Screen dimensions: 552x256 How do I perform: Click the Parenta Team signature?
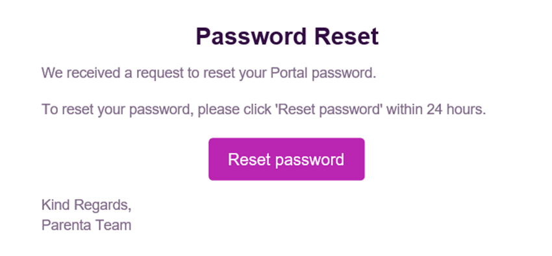pos(86,225)
